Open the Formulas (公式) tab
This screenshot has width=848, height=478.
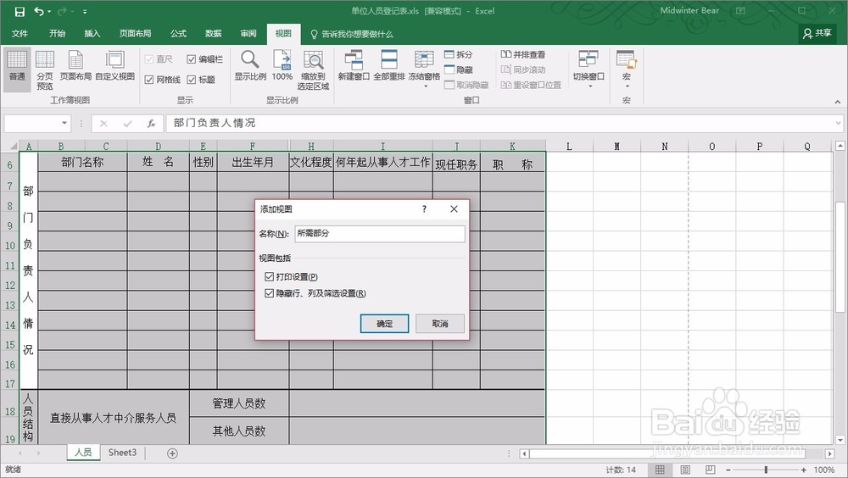click(178, 34)
